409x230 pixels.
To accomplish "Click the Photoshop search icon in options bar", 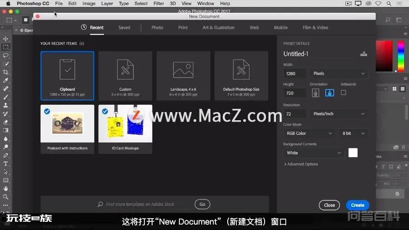I will [x=388, y=20].
